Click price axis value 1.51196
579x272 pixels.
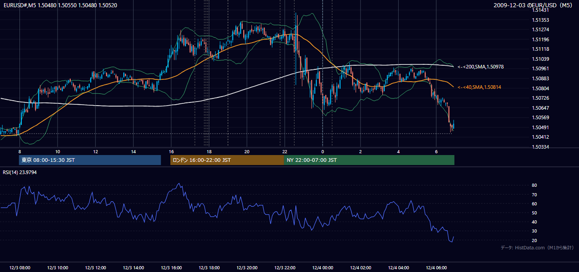(540, 39)
